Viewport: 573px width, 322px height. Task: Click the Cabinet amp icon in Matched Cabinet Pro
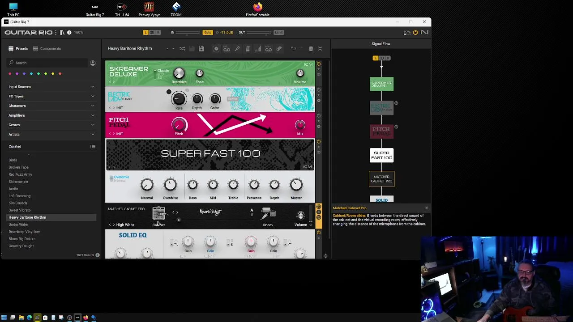[158, 213]
